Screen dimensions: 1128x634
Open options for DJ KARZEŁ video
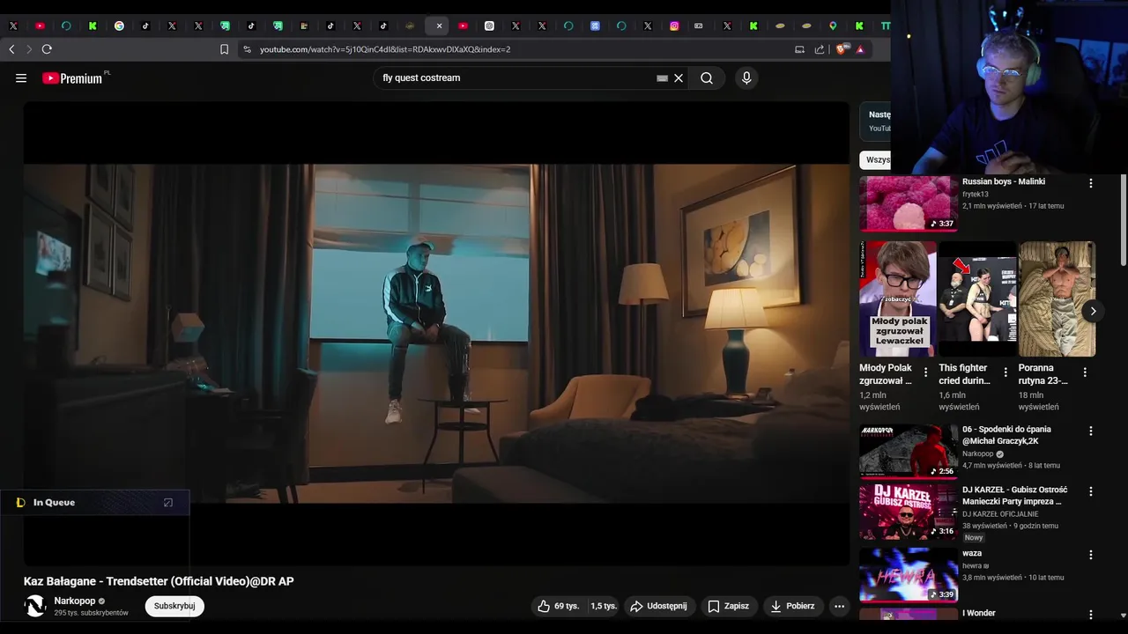(1091, 491)
